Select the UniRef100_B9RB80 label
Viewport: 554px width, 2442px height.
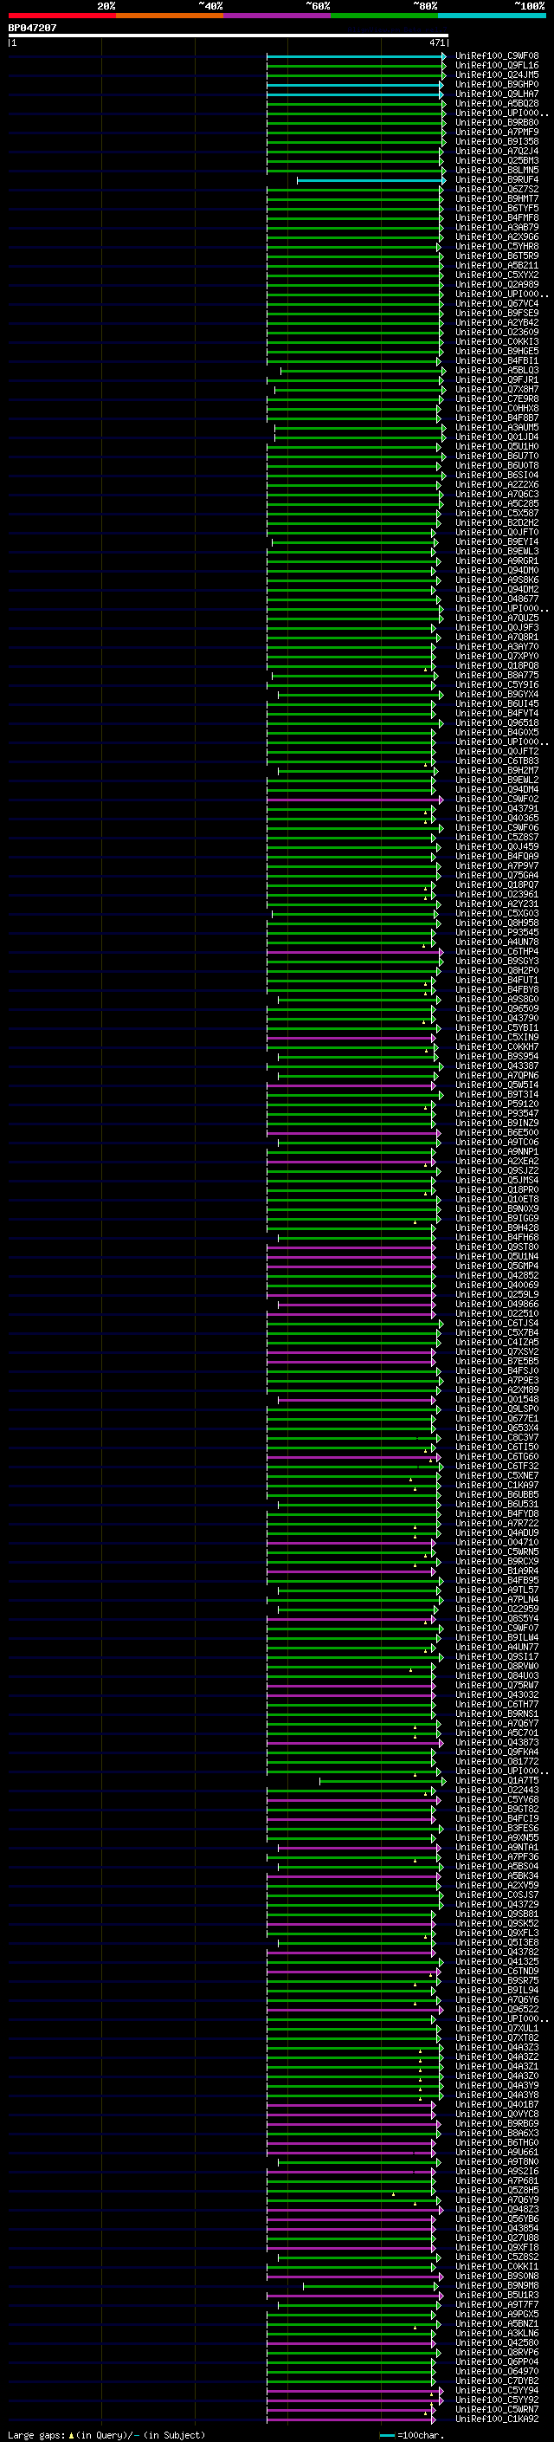click(x=496, y=122)
